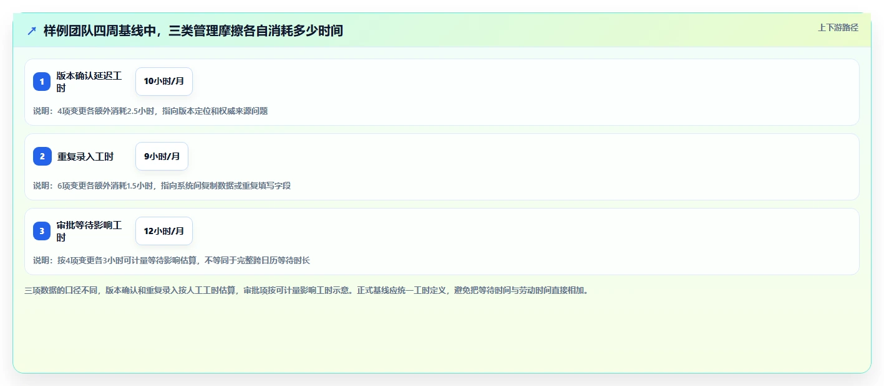Select the 审批等待影响工时 title

89,231
